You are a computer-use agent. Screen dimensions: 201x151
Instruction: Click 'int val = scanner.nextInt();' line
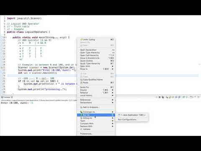(x=38, y=73)
